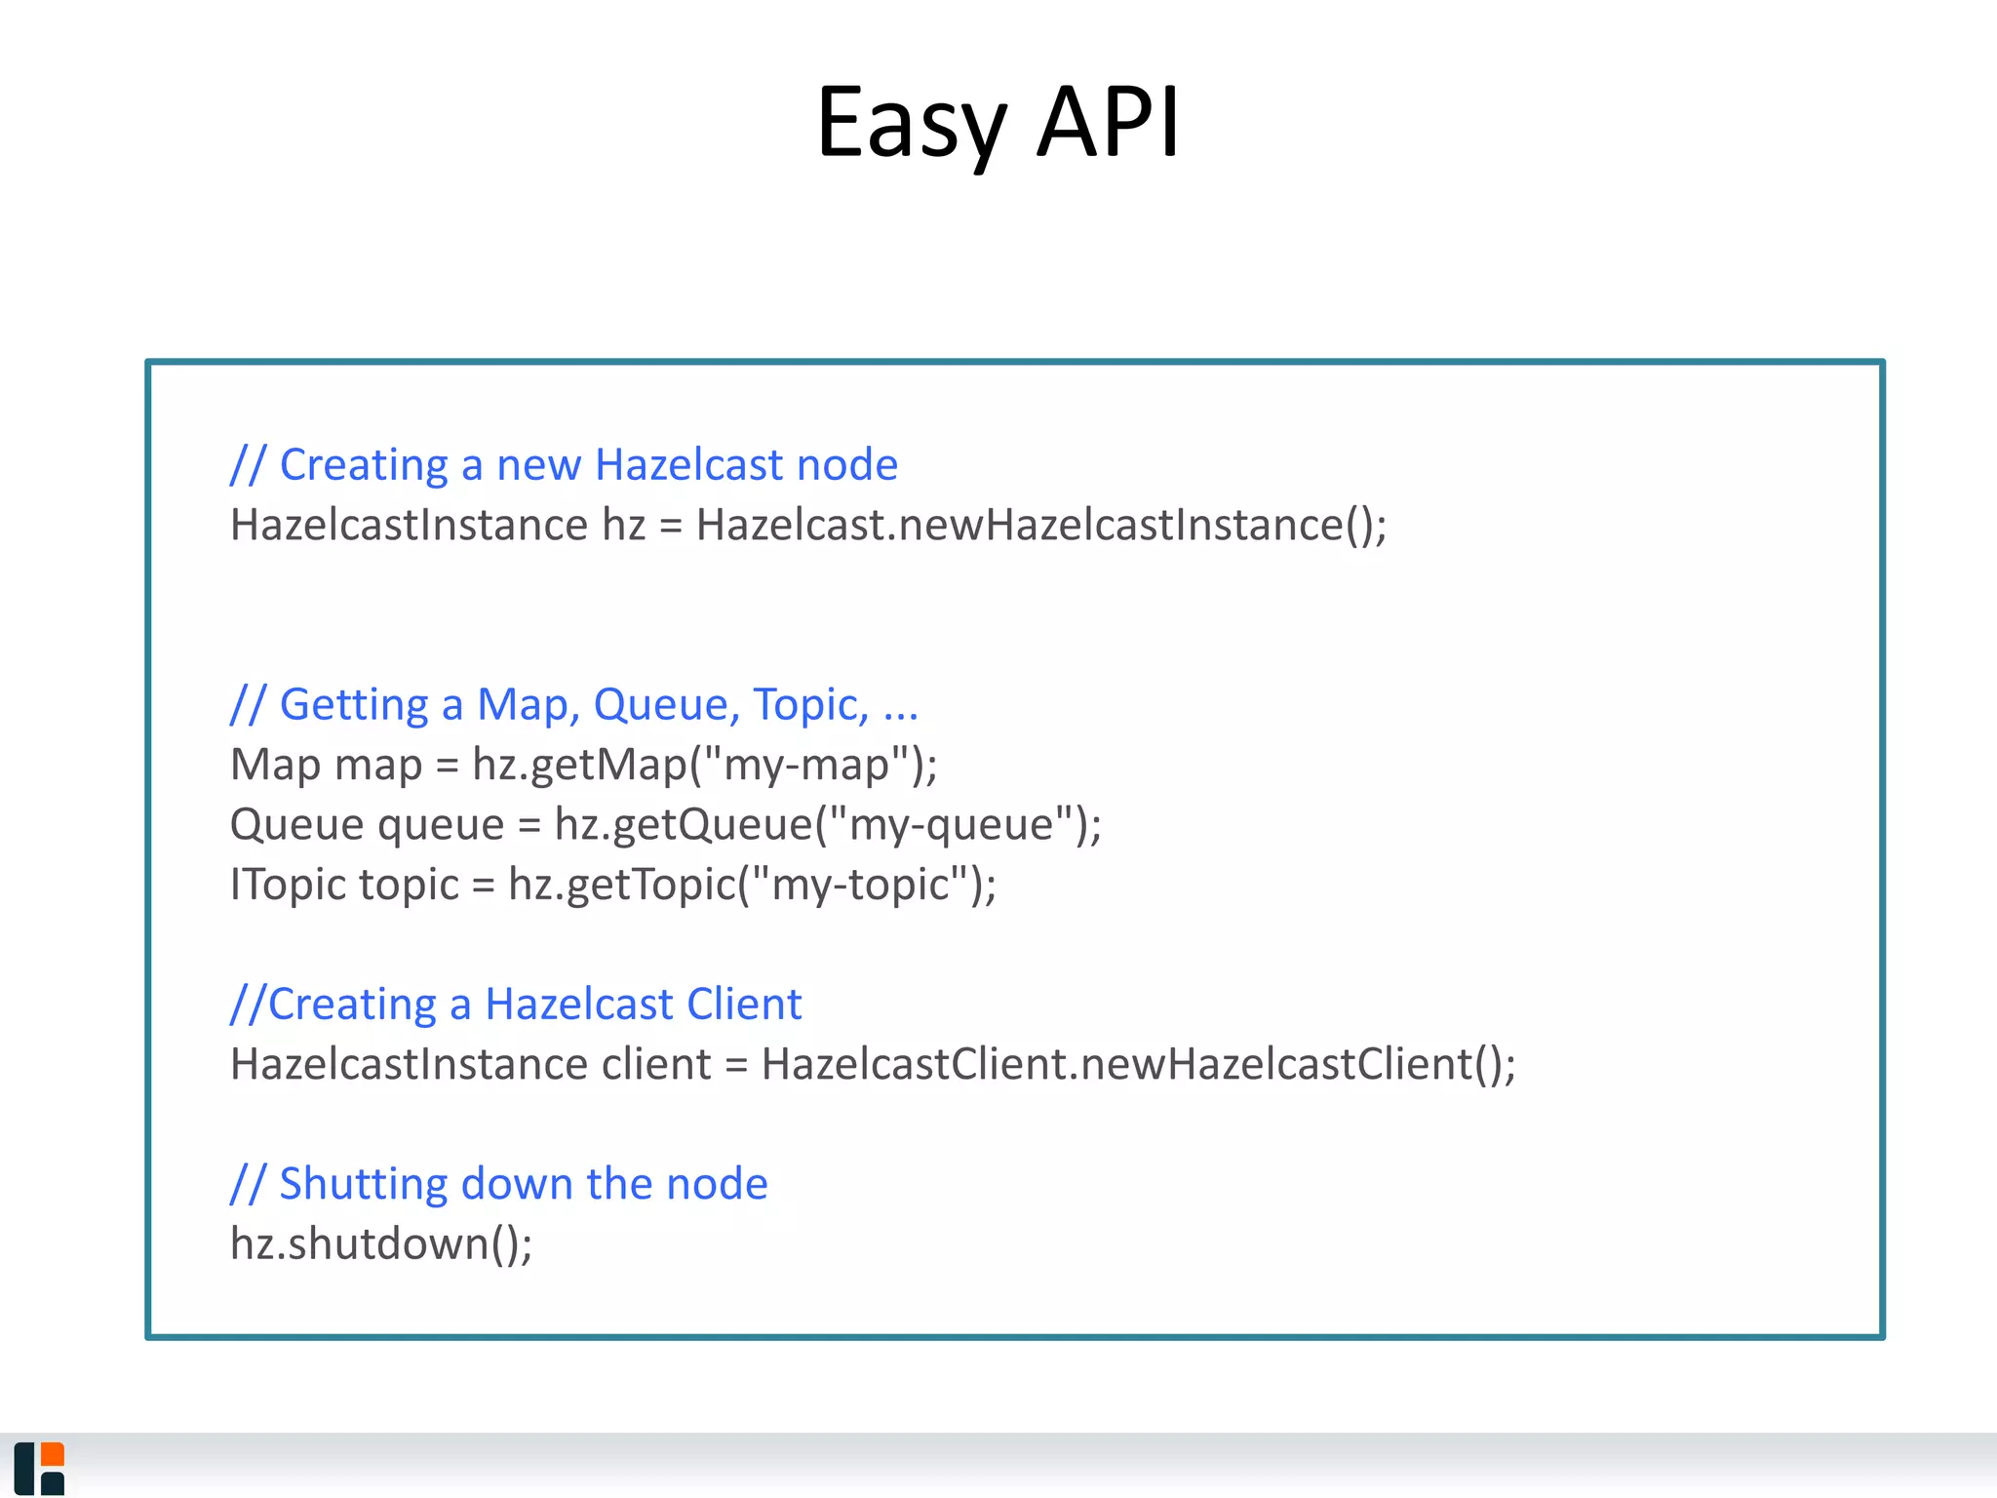
Task: Click the line 'HazelcastInstance client = HazelcastClient.newHazelcastClient();'
Action: pos(873,1064)
